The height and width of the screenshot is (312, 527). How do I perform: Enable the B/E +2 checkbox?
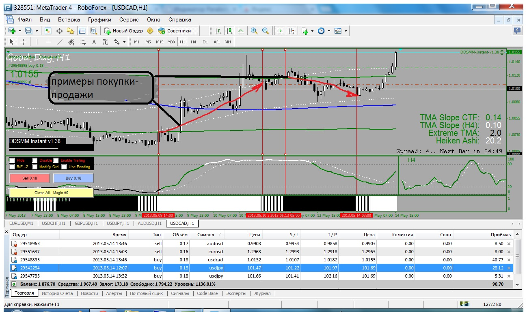click(x=12, y=167)
